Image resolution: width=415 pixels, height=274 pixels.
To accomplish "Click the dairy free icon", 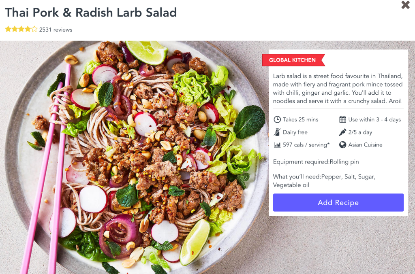I will [x=277, y=132].
